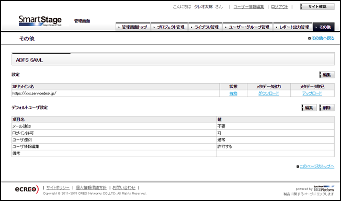This screenshot has width=341, height=201.
Task: Click the サイト確認 button
Action: (x=317, y=7)
